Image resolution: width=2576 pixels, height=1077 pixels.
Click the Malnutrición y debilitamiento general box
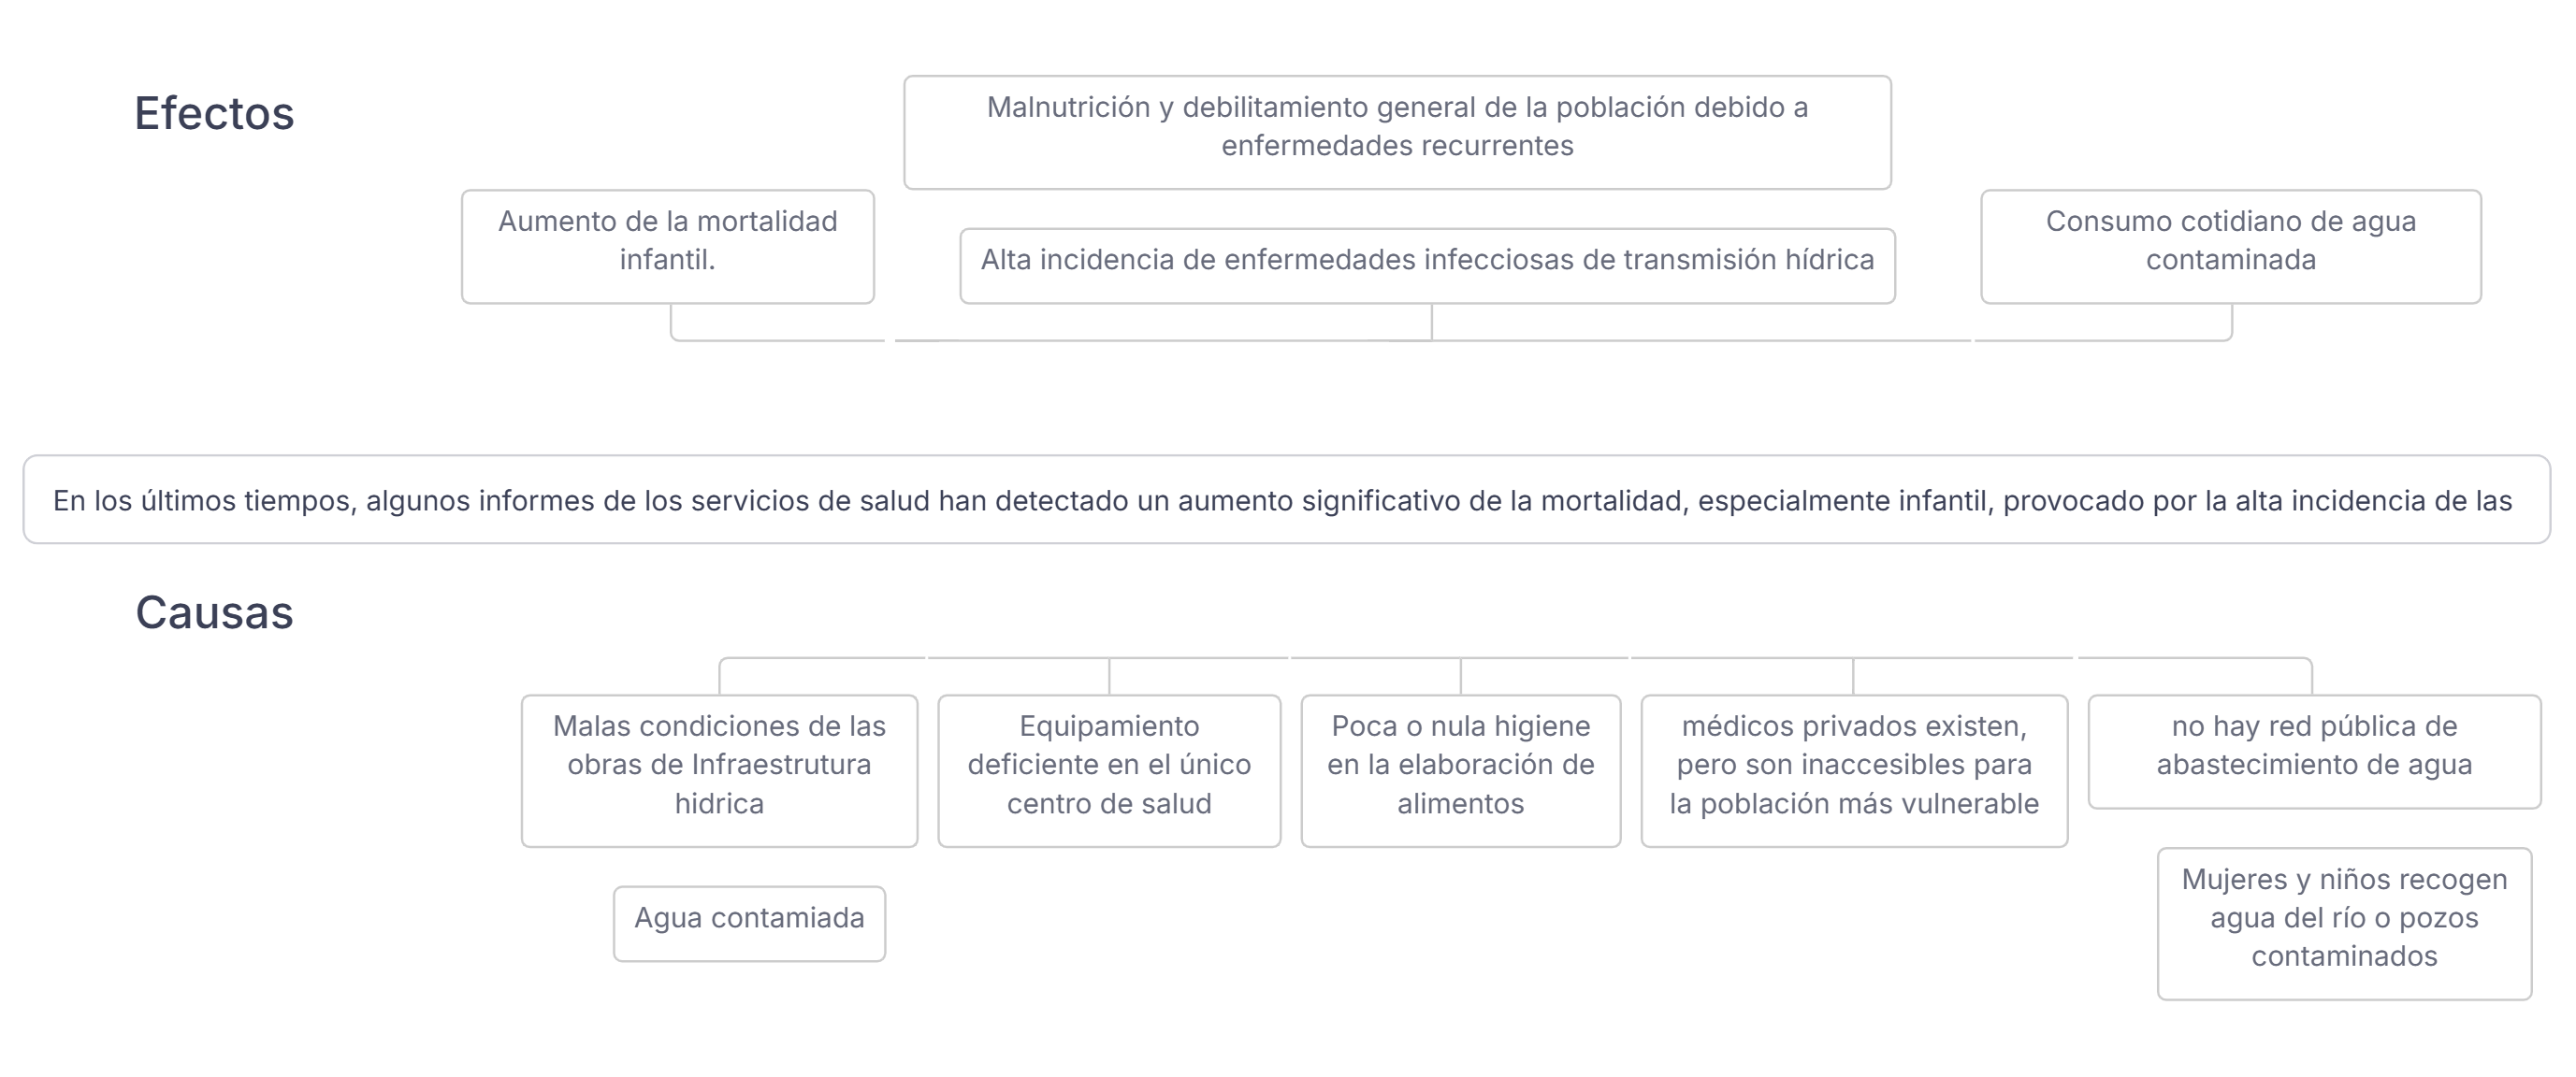(x=1397, y=132)
